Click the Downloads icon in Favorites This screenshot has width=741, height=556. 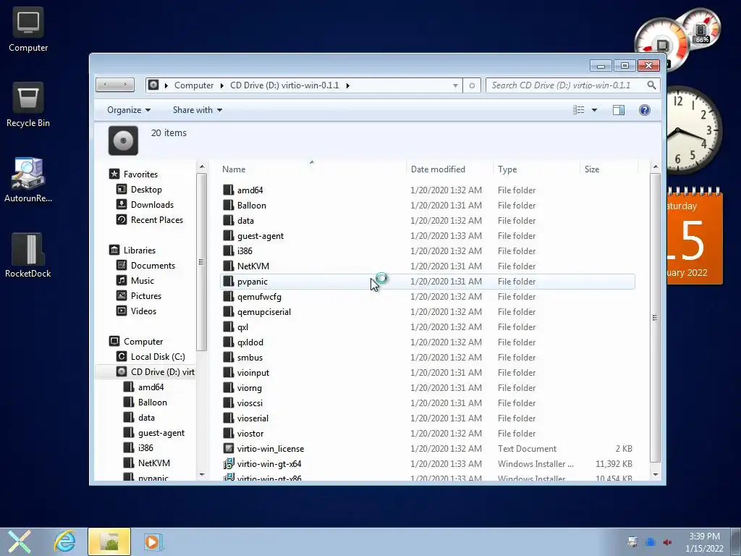coord(122,204)
